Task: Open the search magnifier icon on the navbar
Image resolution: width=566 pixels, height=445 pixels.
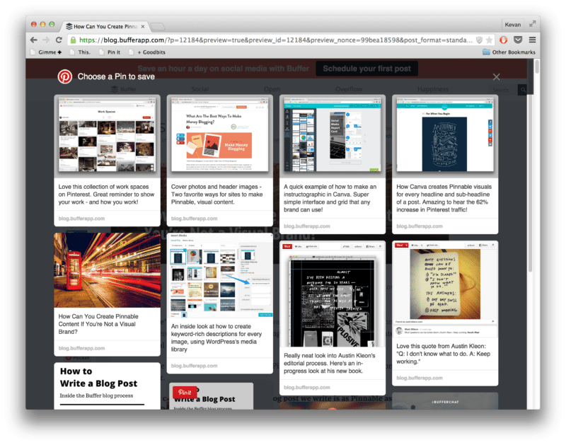Action: (x=523, y=90)
